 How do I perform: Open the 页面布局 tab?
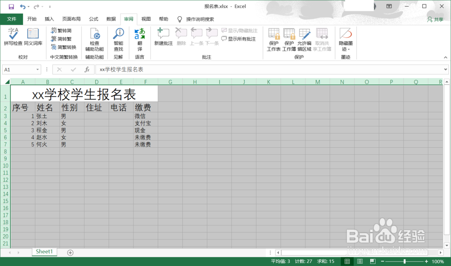pyautogui.click(x=71, y=19)
